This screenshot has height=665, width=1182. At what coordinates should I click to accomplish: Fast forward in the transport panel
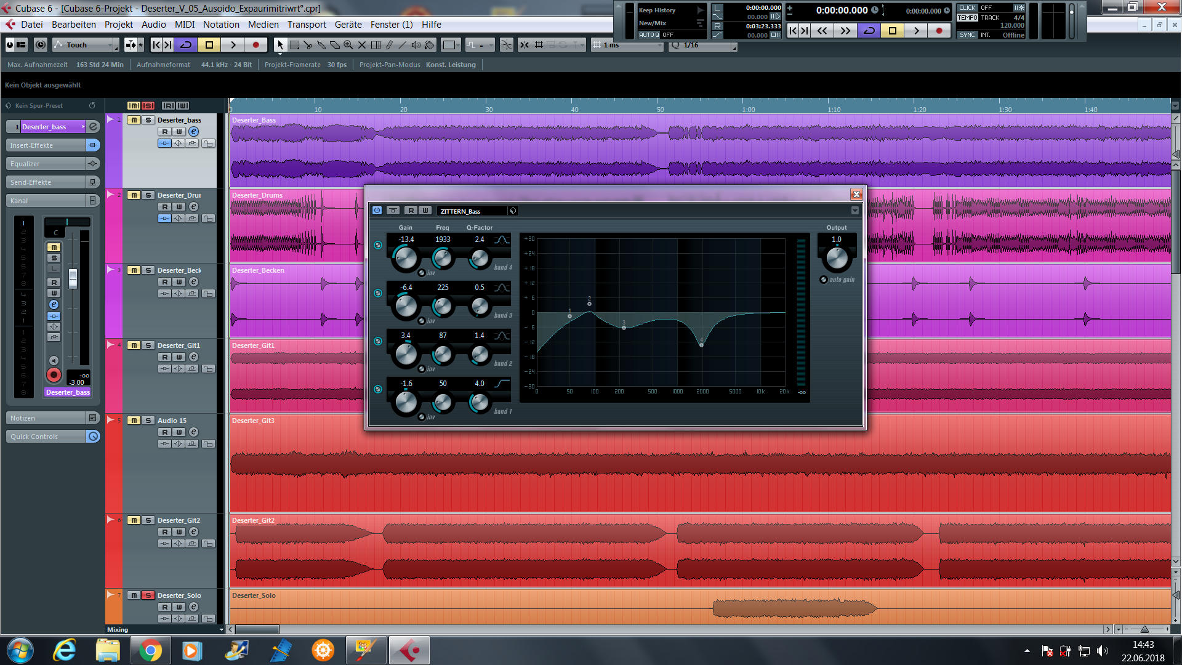click(845, 31)
